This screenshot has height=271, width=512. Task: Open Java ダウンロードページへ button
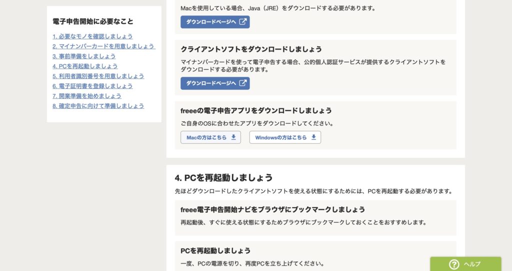point(215,22)
